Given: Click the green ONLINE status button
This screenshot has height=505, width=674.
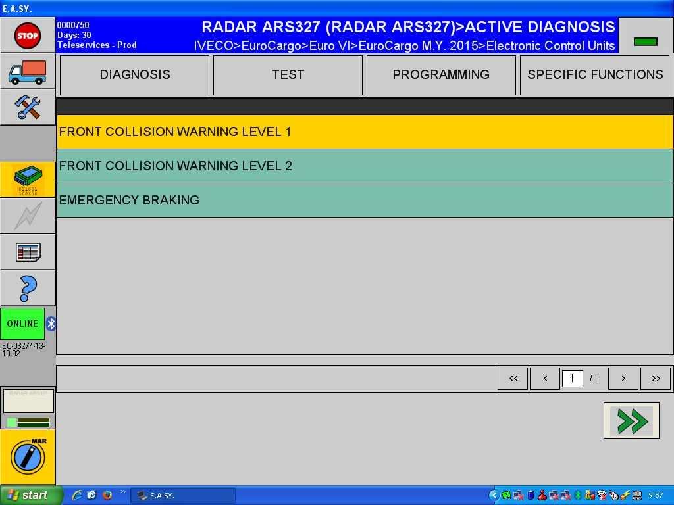Looking at the screenshot, I should [x=22, y=324].
